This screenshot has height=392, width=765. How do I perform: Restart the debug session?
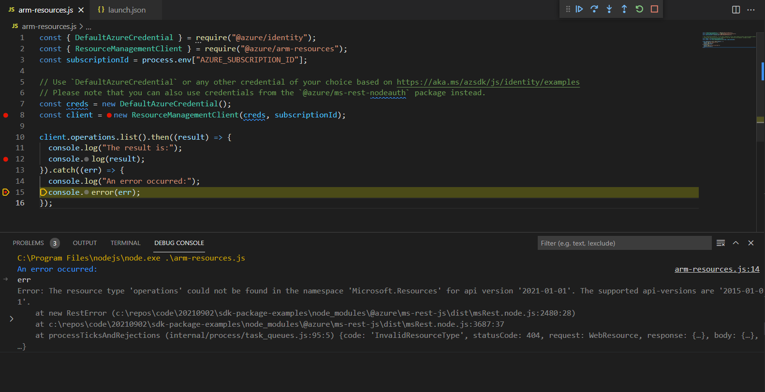[x=639, y=9]
